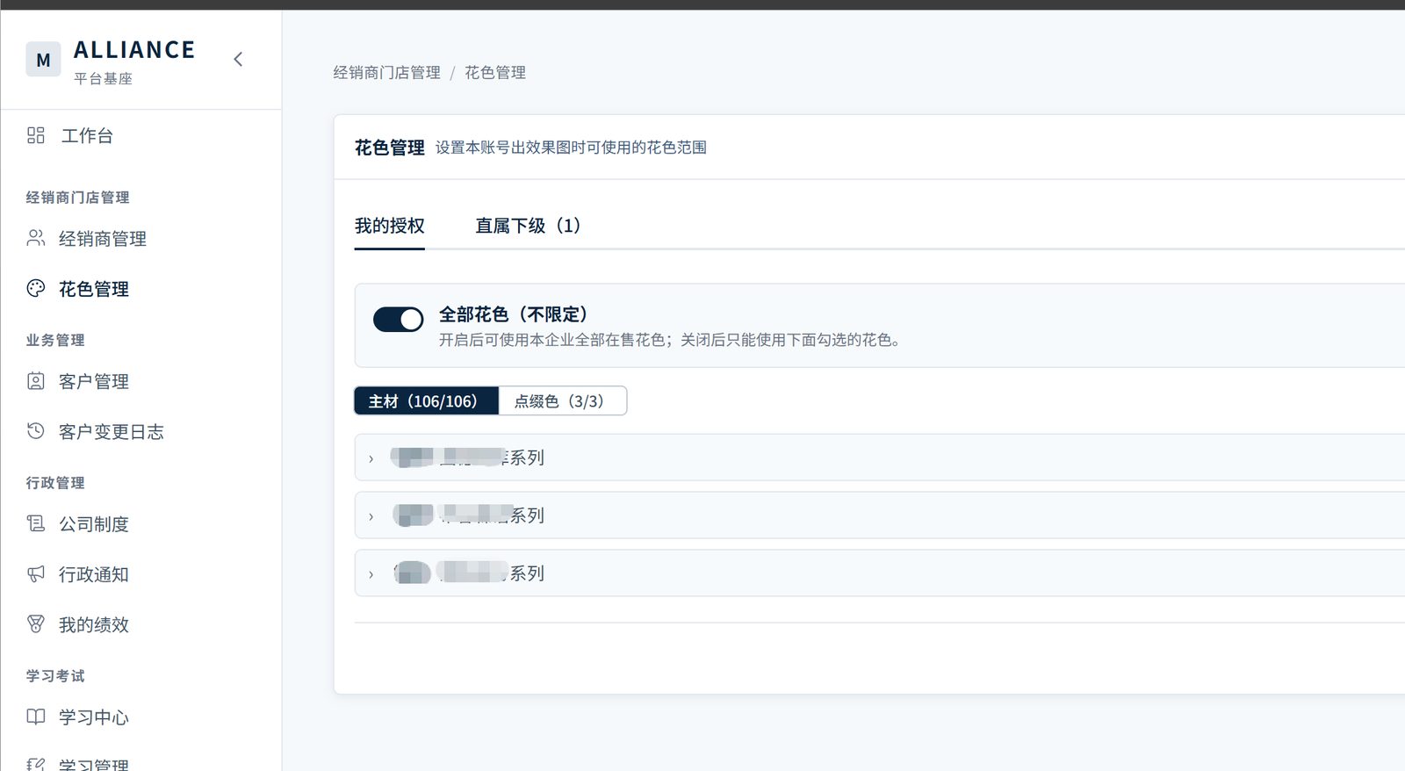Switch to the 直属下级（1）tab
The image size is (1405, 771).
[528, 226]
